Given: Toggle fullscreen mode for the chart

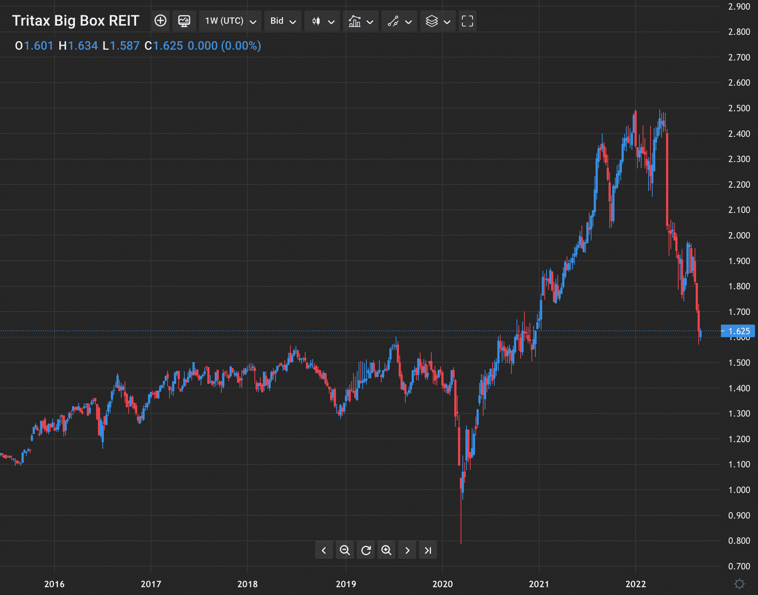Looking at the screenshot, I should [x=467, y=21].
